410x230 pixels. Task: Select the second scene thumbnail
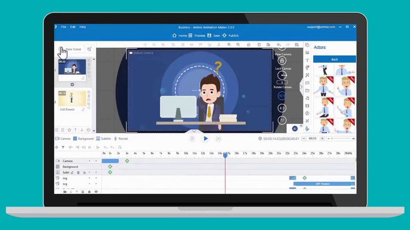[72, 98]
